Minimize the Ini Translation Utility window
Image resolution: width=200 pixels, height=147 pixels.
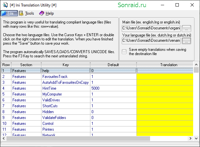click(x=162, y=5)
